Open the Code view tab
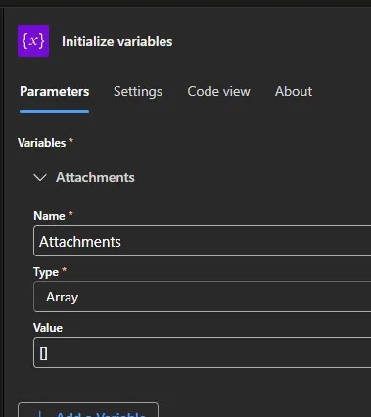Viewport: 371px width, 417px height. click(218, 91)
